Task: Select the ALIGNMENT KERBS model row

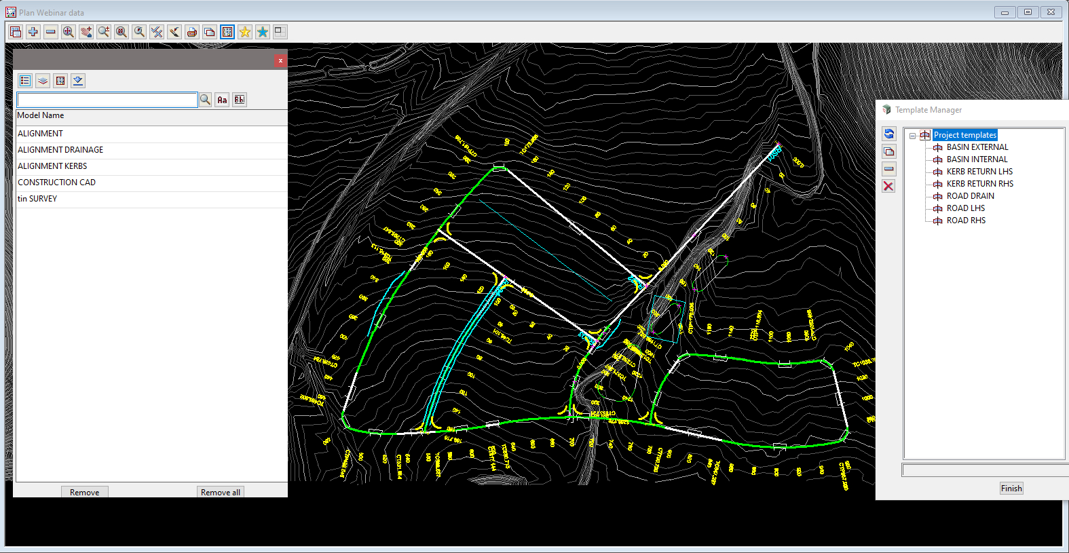Action: 52,166
